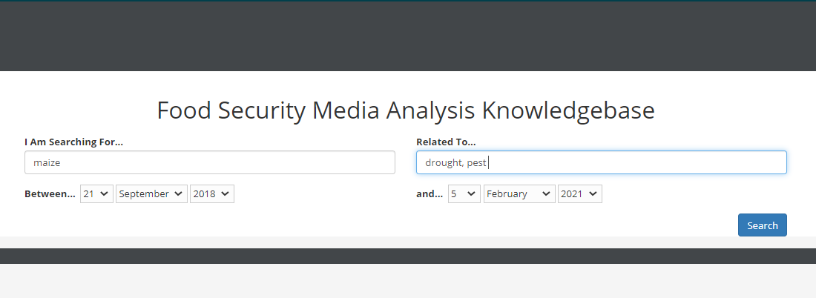The width and height of the screenshot is (816, 298).
Task: Click the 'Related To...' label
Action: 446,142
